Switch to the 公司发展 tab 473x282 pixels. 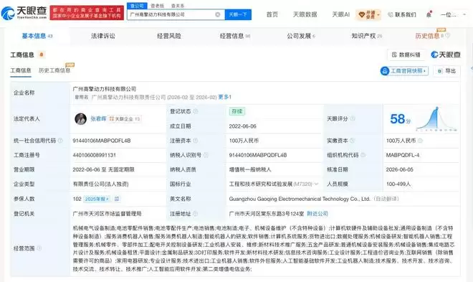(x=301, y=36)
